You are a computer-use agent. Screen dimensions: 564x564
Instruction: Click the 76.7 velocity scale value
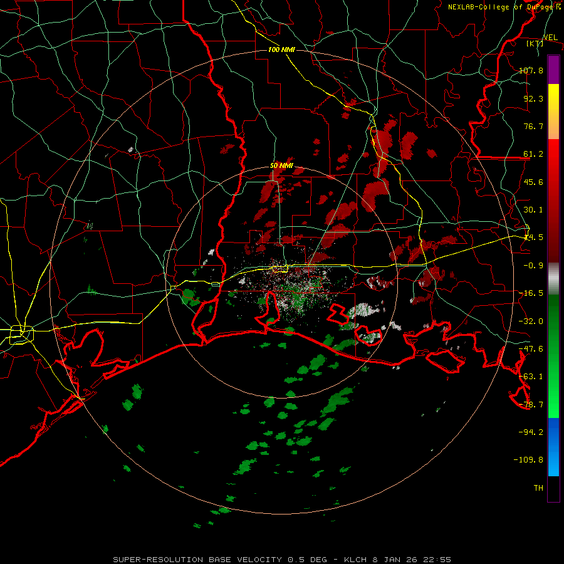[x=533, y=126]
